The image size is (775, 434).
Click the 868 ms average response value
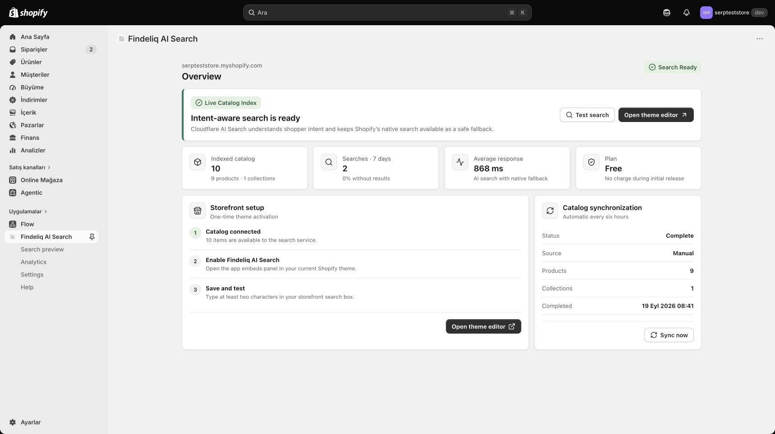click(x=488, y=168)
